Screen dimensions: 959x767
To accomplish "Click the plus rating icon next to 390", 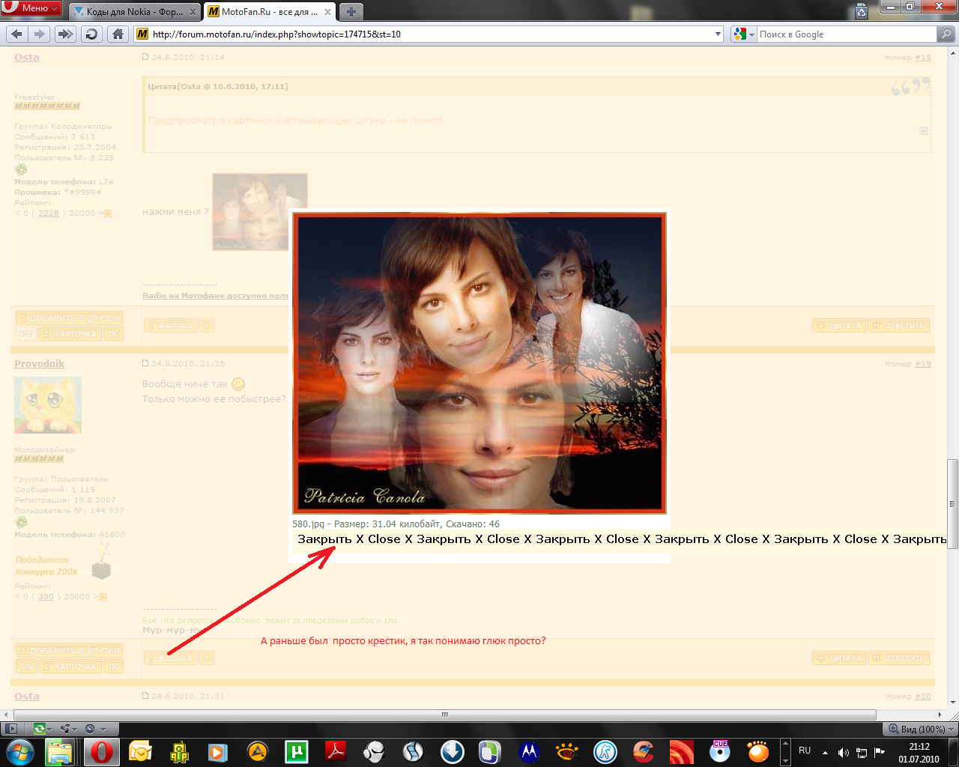I will click(103, 597).
